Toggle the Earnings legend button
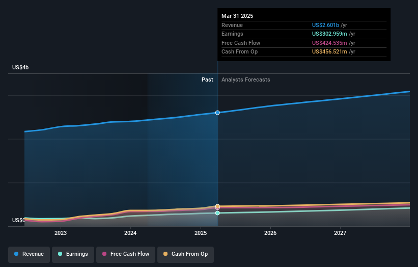Screen dimensions: 418x267 point(73,254)
